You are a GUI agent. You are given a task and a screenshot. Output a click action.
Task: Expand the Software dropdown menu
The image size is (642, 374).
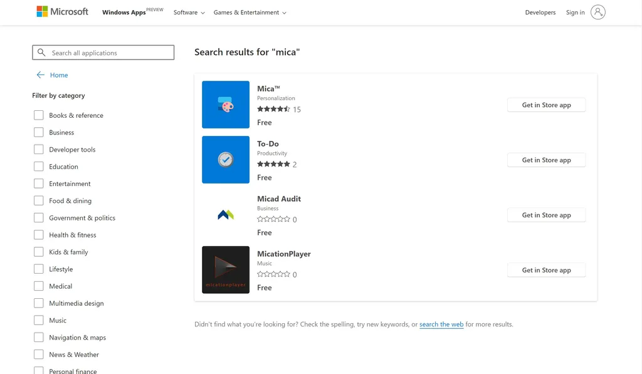[x=189, y=13]
